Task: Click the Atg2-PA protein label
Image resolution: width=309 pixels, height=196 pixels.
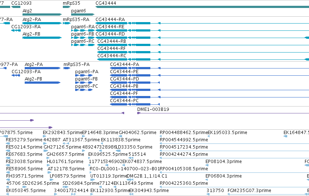Action: [x=34, y=64]
